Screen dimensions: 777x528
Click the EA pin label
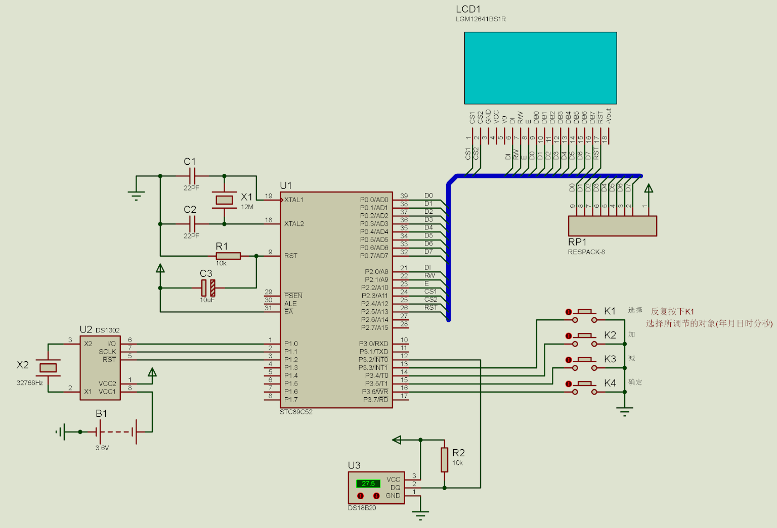click(x=288, y=312)
